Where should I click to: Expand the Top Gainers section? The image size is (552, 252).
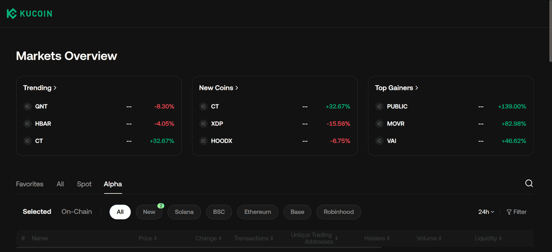(x=396, y=88)
